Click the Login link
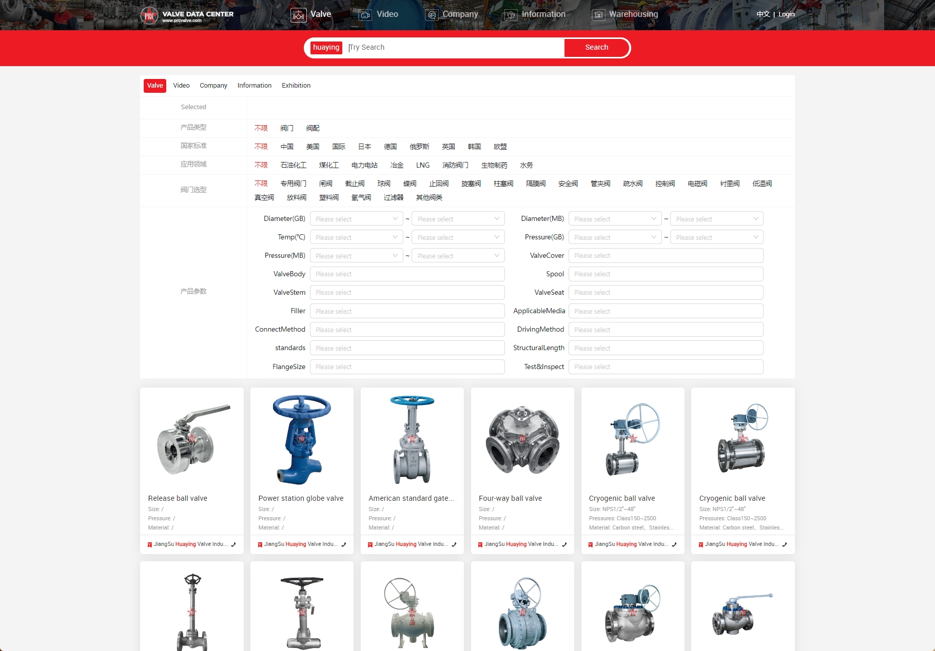Screen dimensions: 935x651 [x=786, y=14]
